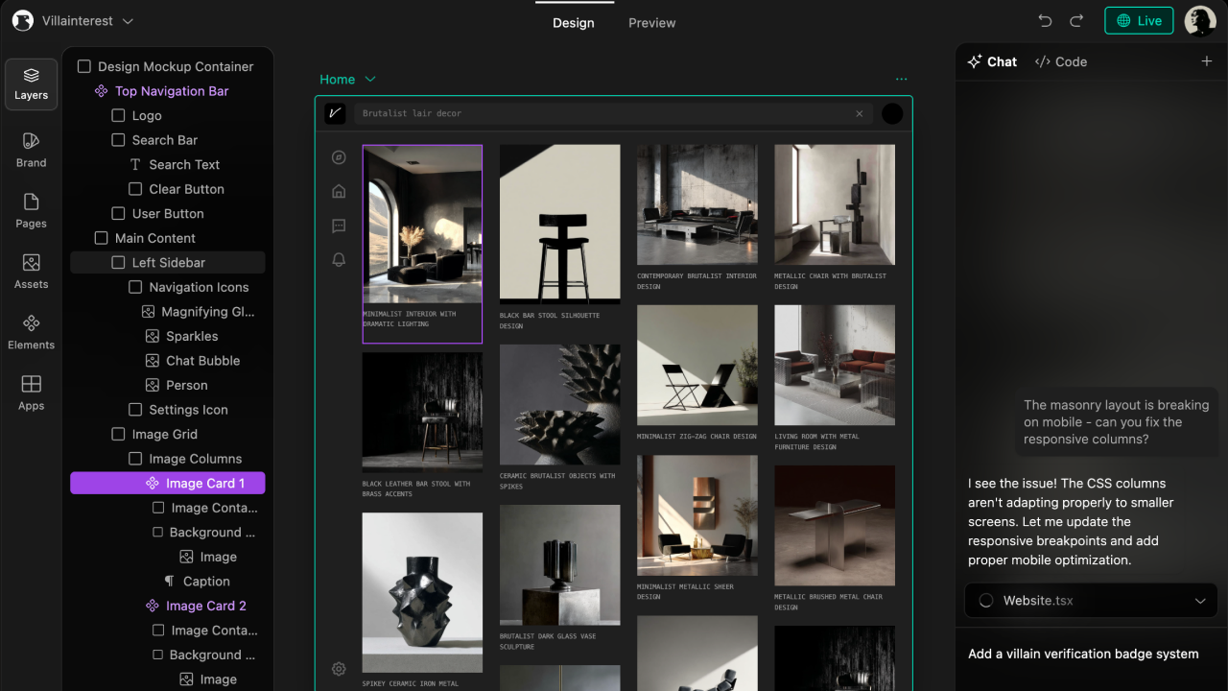Viewport: 1228px width, 691px height.
Task: Clear the mockup search with X icon
Action: (860, 113)
